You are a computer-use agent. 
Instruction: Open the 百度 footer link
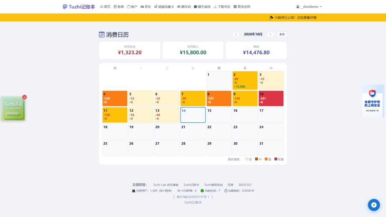(x=231, y=185)
